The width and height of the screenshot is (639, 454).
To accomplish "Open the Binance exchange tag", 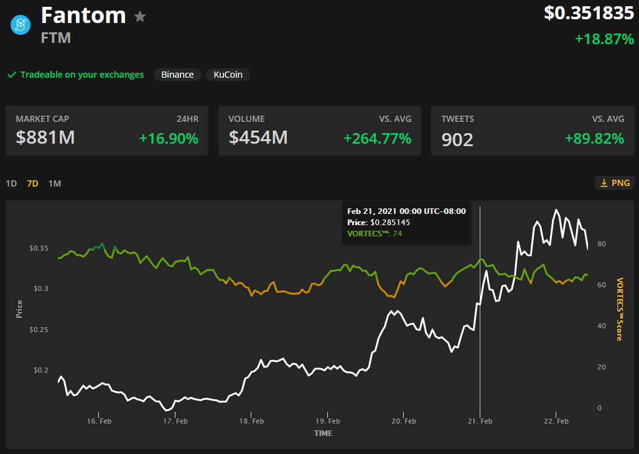I will pos(177,75).
